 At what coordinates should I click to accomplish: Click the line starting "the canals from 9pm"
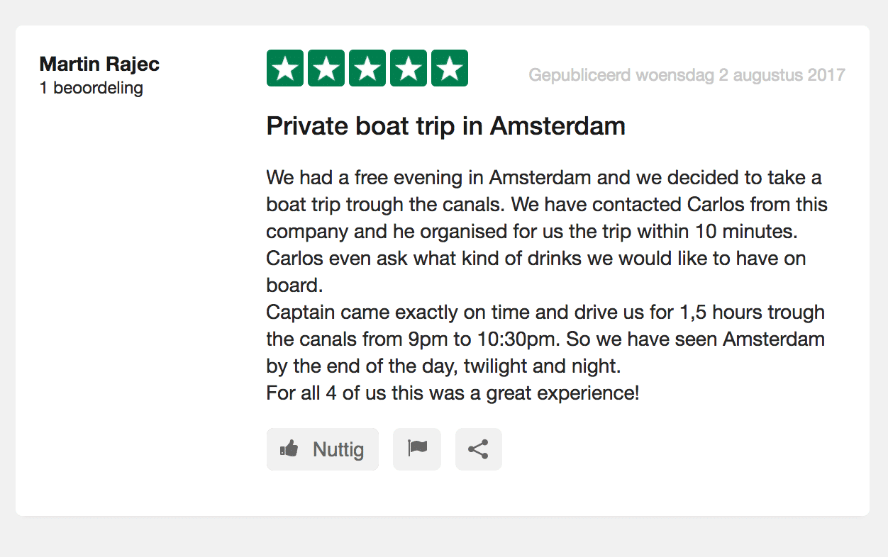[545, 339]
